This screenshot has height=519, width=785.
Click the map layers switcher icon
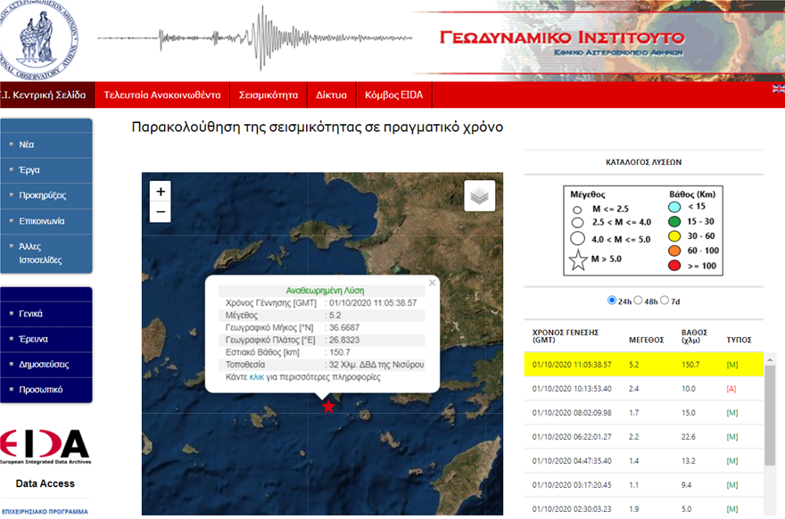(479, 195)
